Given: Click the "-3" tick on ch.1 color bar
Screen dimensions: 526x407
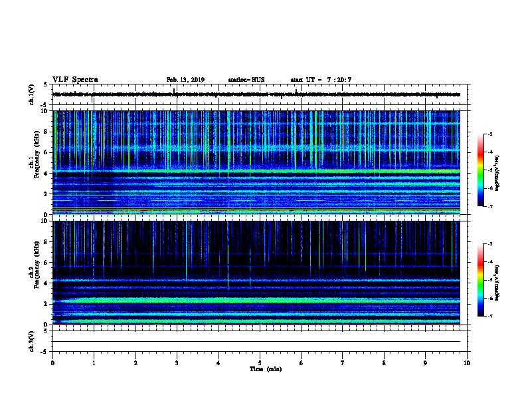Looking at the screenshot, I should point(489,134).
